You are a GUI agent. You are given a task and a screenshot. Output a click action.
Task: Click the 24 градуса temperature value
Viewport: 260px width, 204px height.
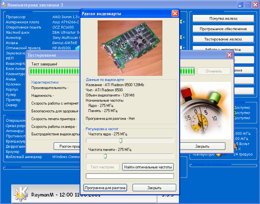[x=243, y=154]
